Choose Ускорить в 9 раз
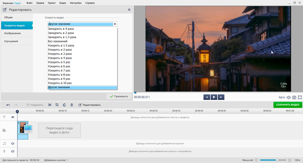The image size is (303, 163). point(82,79)
